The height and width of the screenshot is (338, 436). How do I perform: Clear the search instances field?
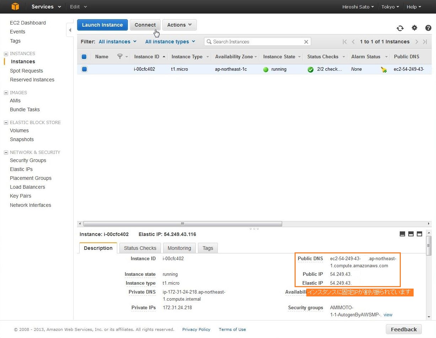point(306,42)
